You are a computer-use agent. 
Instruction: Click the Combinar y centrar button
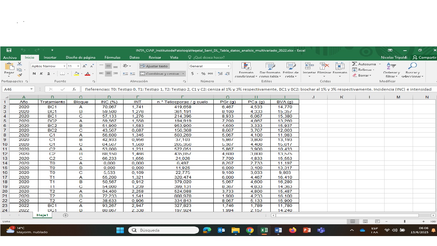click(162, 74)
